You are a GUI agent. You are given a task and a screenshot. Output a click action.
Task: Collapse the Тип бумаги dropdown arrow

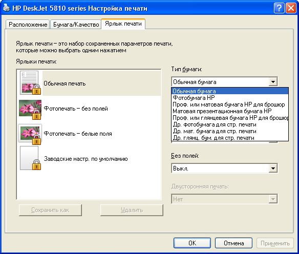pos(273,82)
